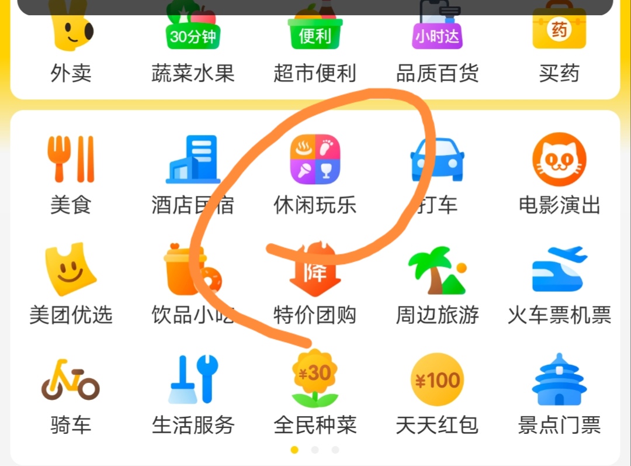Tap the 蔬菜水果 30分钟 icon
This screenshot has width=631, height=466.
click(x=193, y=25)
